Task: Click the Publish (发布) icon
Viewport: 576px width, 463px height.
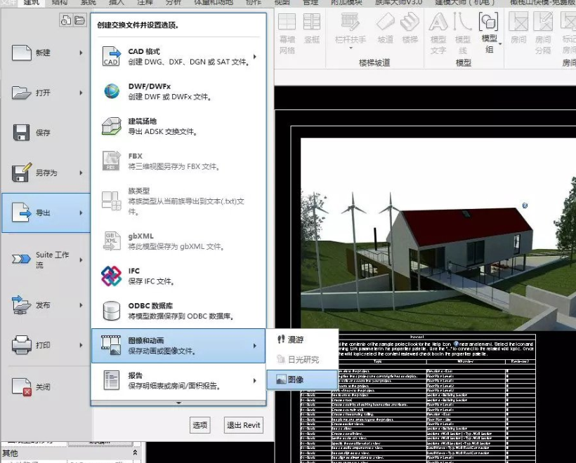Action: [21, 305]
